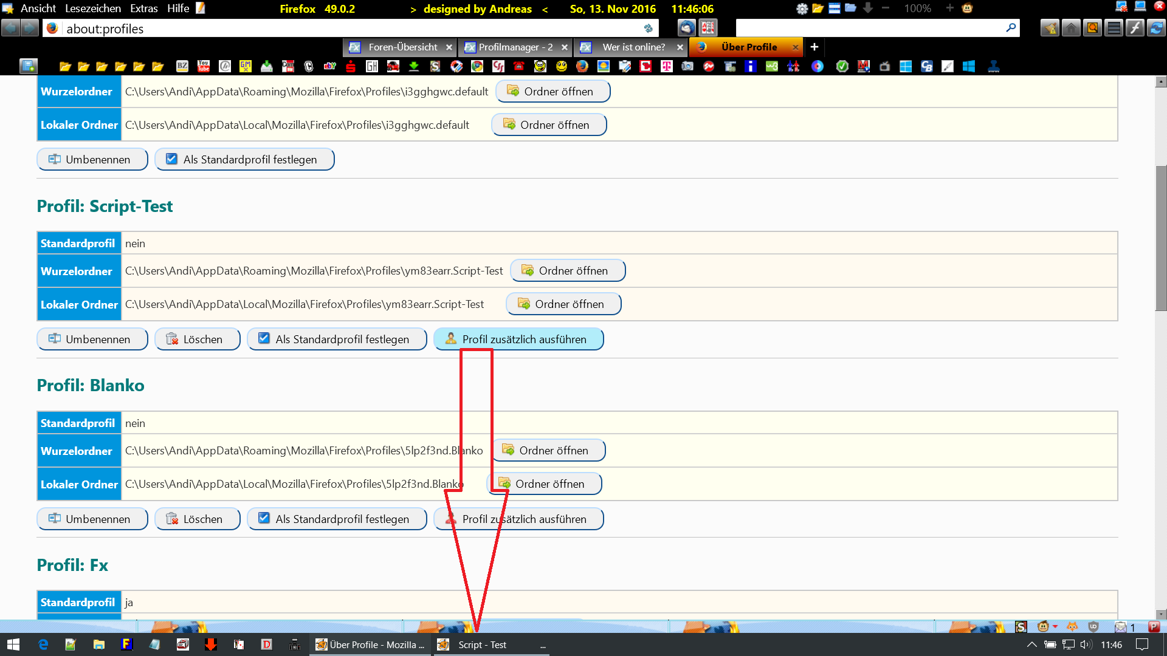1167x656 pixels.
Task: Click the reload icon in address bar
Action: (x=649, y=29)
